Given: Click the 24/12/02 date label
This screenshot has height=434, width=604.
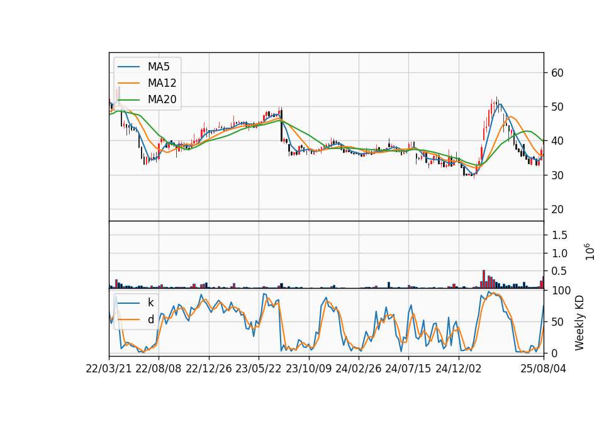Looking at the screenshot, I should tap(459, 369).
